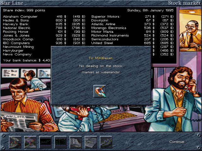Select Hades & Sons stock
Screen dimensions: 202x151
(x=44, y=20)
